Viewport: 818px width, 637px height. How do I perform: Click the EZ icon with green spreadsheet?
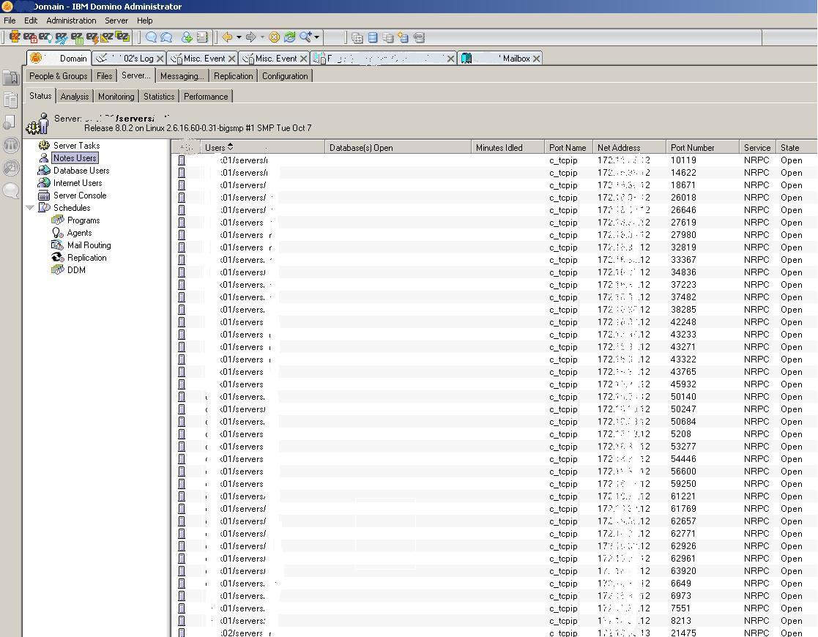(x=77, y=37)
